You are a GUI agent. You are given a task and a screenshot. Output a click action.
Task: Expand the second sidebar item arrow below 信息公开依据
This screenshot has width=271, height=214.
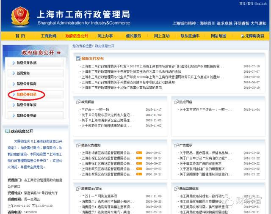14,73
